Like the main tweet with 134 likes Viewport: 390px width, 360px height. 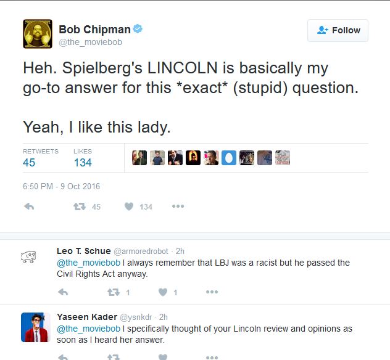[x=129, y=207]
